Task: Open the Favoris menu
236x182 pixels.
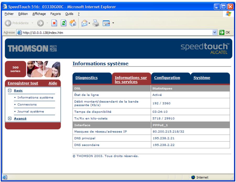Action: 56,14
